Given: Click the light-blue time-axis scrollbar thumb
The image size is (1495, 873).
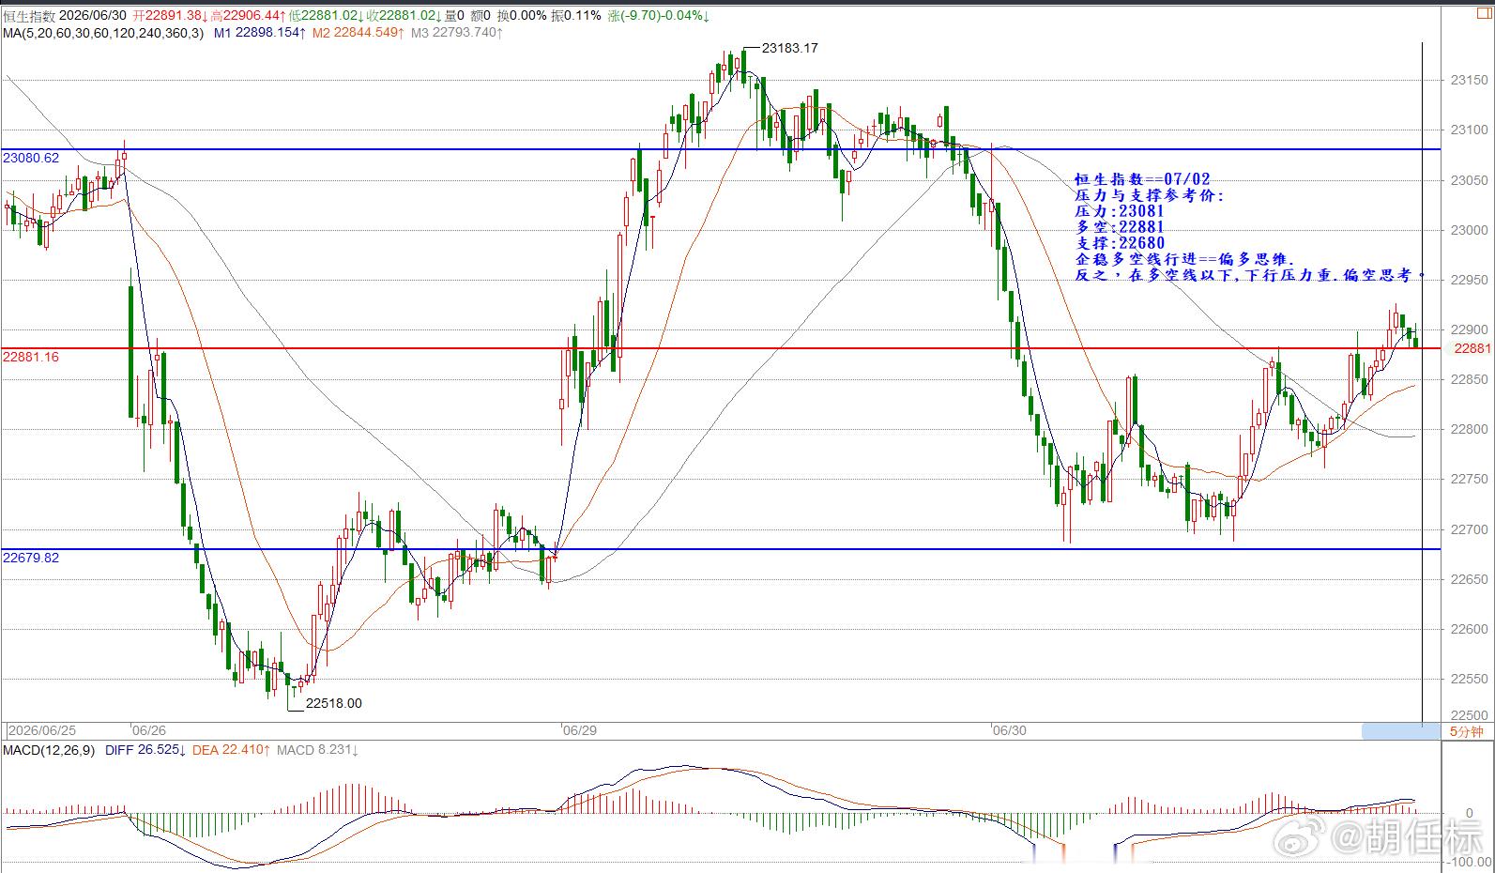Looking at the screenshot, I should coord(1400,731).
